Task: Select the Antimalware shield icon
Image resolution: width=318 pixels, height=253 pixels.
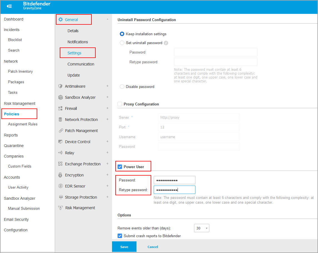Action: pos(61,86)
